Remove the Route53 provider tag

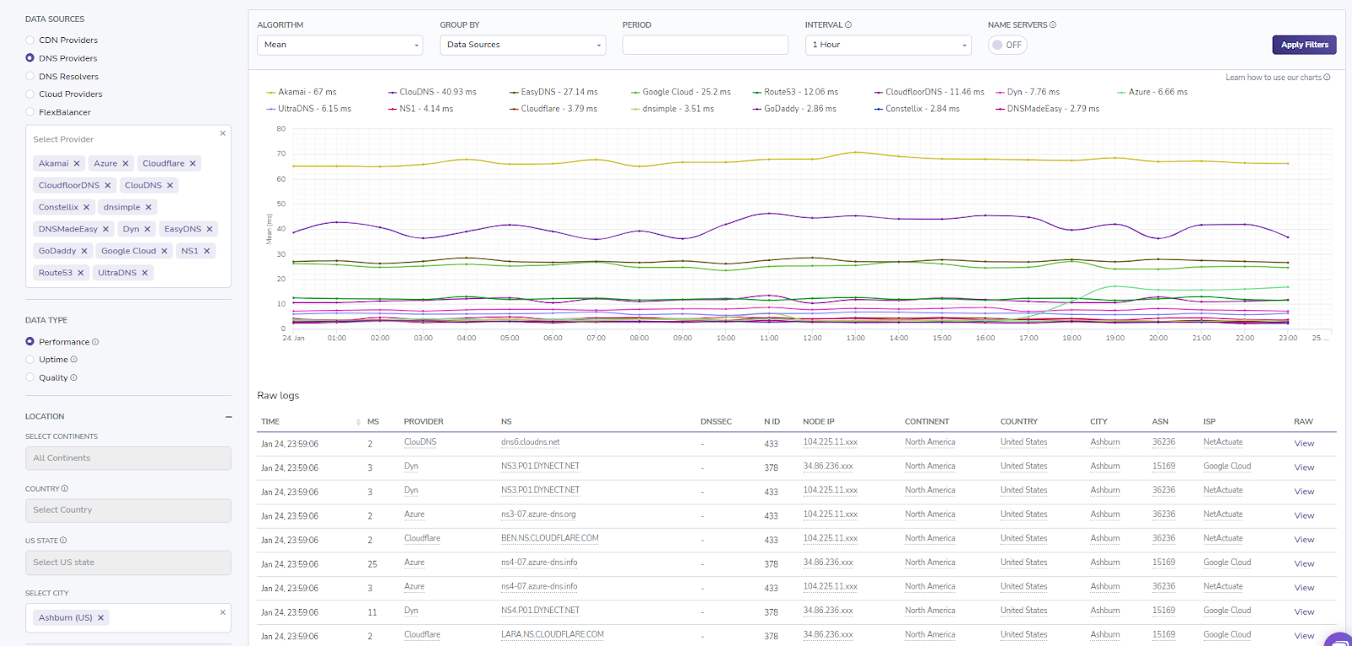pos(80,274)
